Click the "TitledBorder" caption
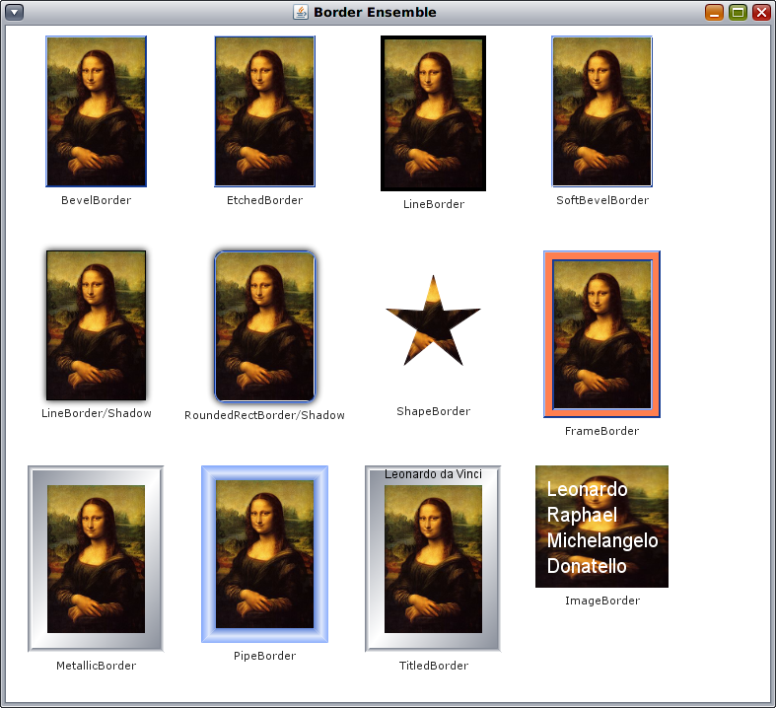776x708 pixels. [x=434, y=666]
